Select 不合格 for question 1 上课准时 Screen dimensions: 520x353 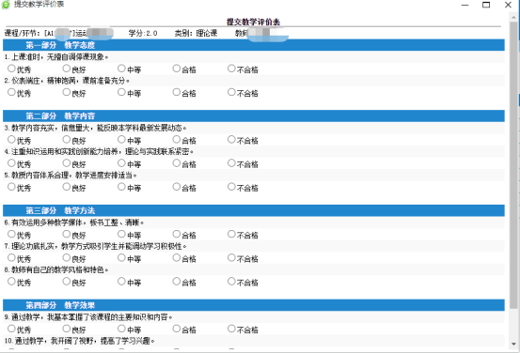(231, 69)
